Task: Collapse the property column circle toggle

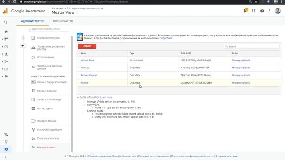Action: click(x=23, y=38)
